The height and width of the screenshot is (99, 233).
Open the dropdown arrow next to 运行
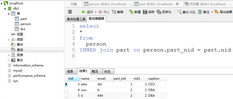(x=96, y=12)
